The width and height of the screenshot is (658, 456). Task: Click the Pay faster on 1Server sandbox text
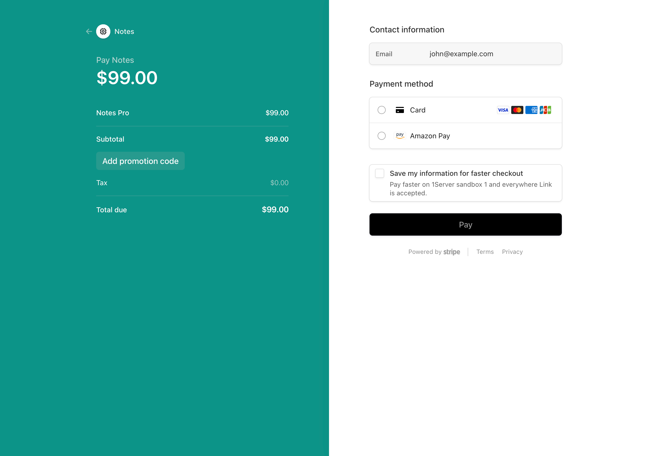(x=470, y=188)
